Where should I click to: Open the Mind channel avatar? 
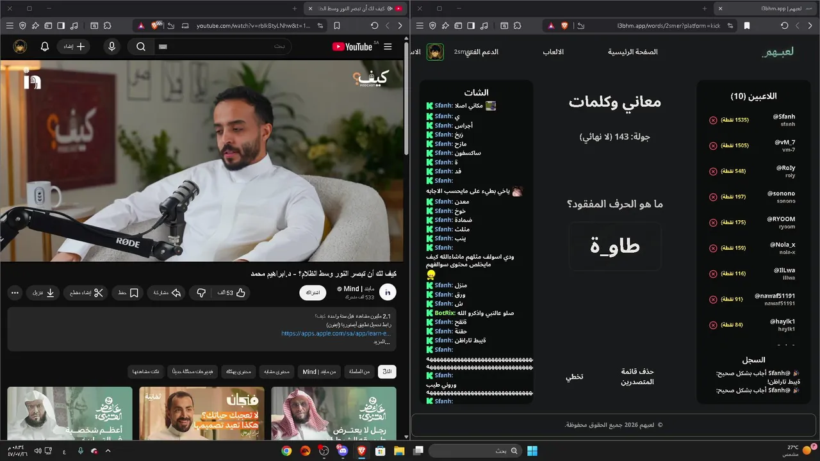coord(388,293)
